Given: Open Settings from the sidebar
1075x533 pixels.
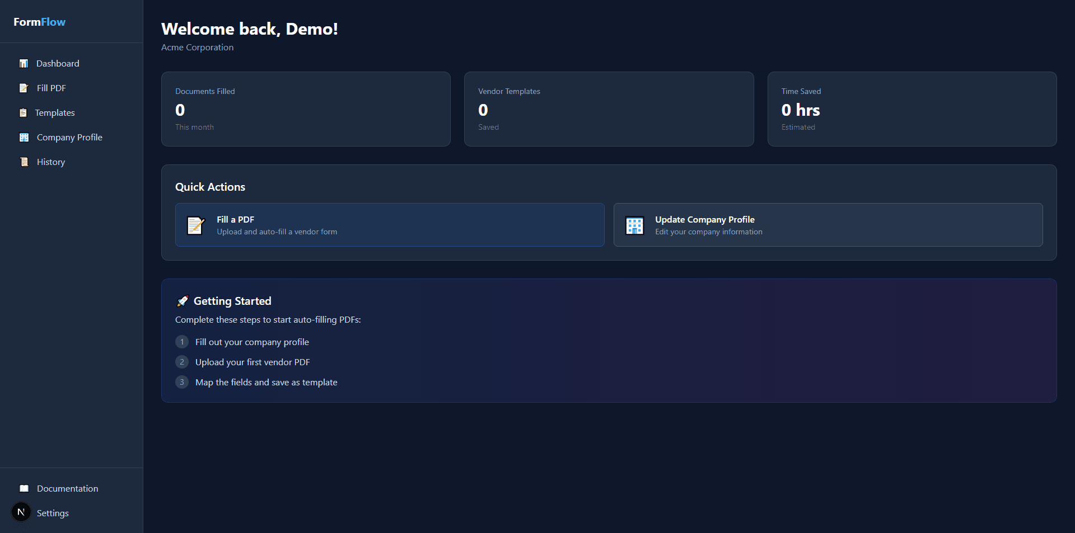Looking at the screenshot, I should tap(53, 513).
